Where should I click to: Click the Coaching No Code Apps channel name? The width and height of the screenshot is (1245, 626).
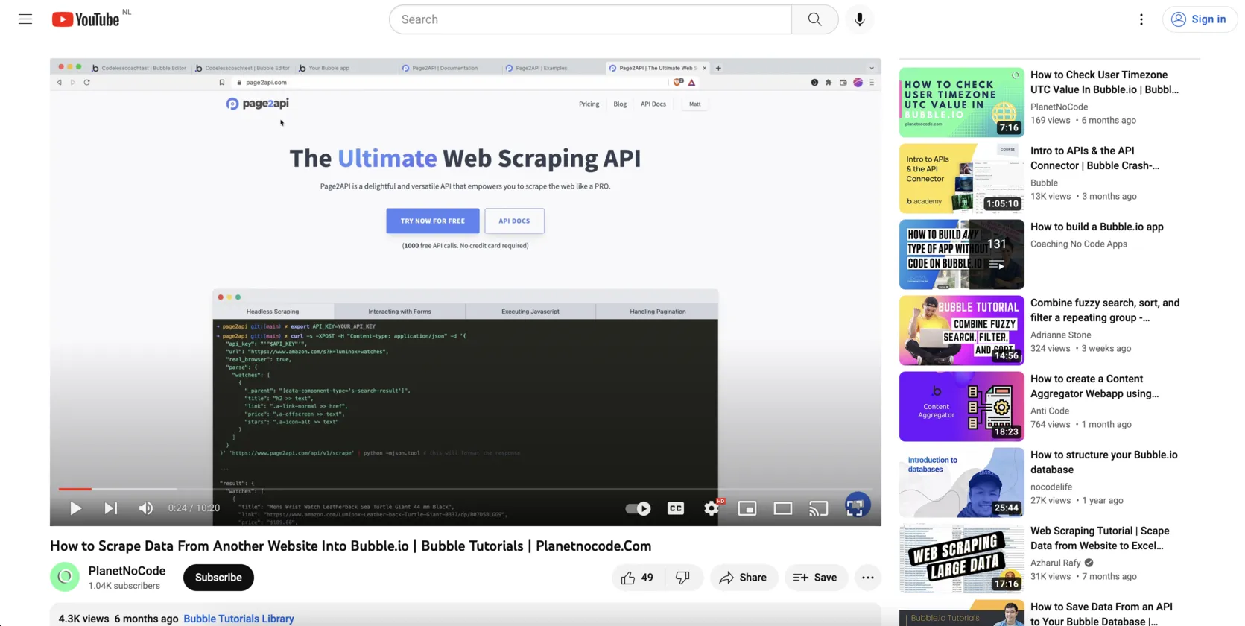point(1079,244)
